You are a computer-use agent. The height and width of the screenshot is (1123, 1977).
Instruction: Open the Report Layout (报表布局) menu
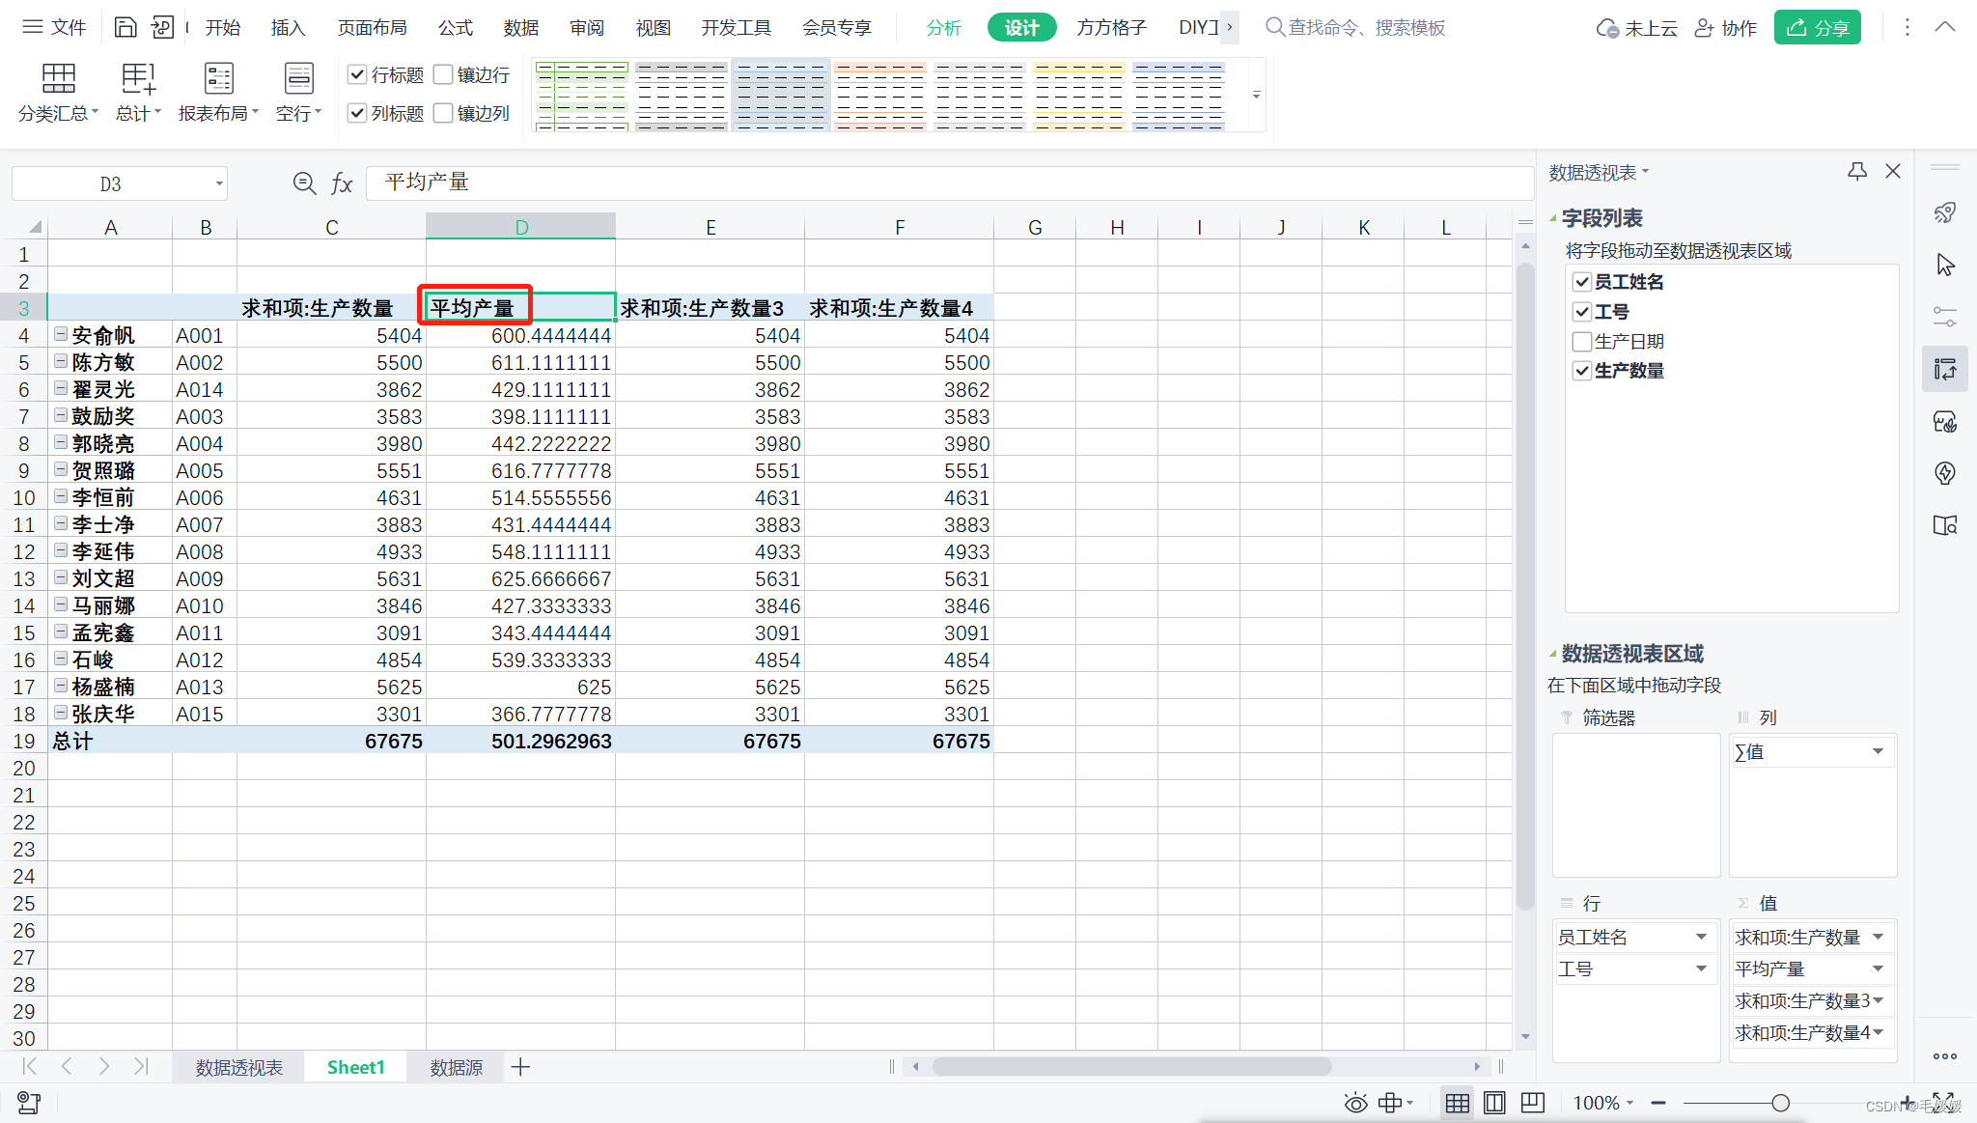[x=218, y=93]
